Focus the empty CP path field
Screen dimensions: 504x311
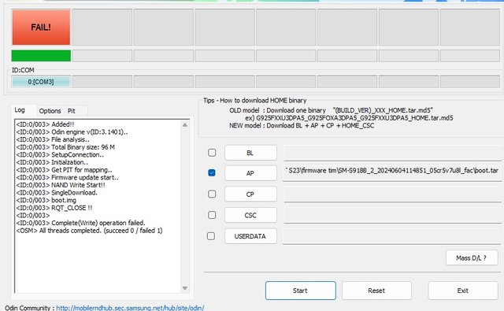(392, 194)
